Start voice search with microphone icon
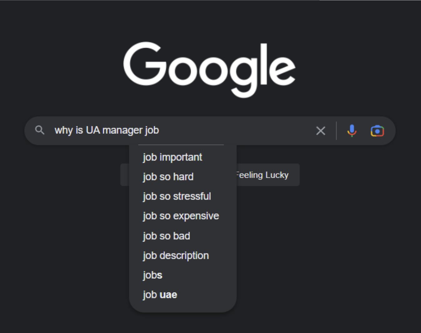This screenshot has width=421, height=333. coord(352,131)
